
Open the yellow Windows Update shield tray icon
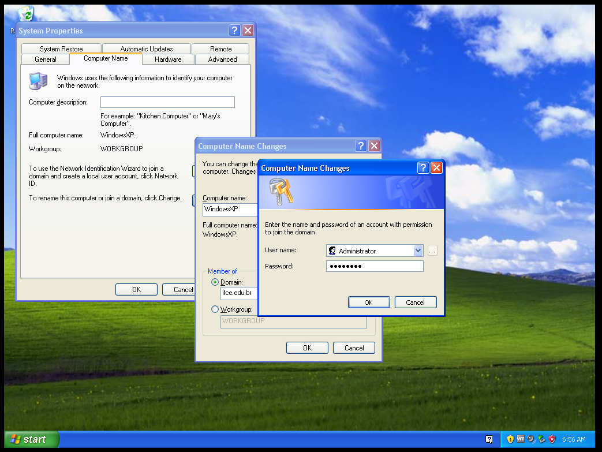click(x=510, y=439)
